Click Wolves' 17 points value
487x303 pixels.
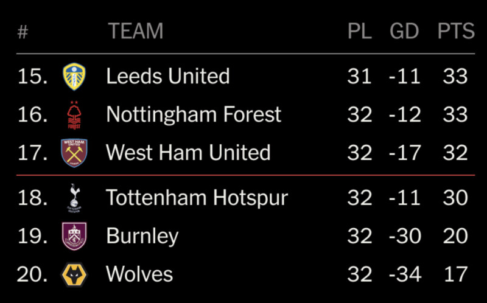click(455, 274)
